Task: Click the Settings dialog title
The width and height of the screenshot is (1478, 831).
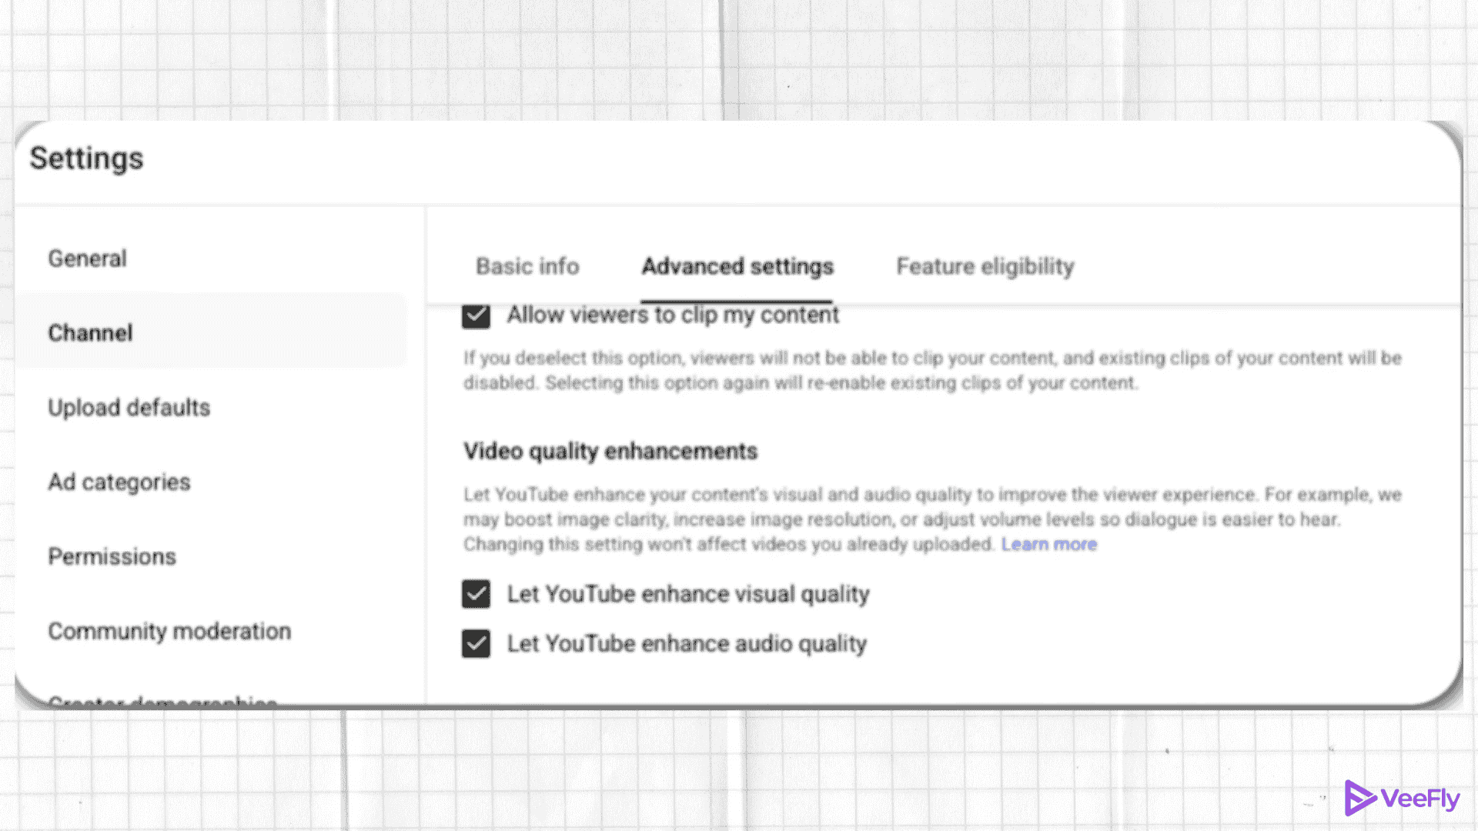Action: [86, 159]
